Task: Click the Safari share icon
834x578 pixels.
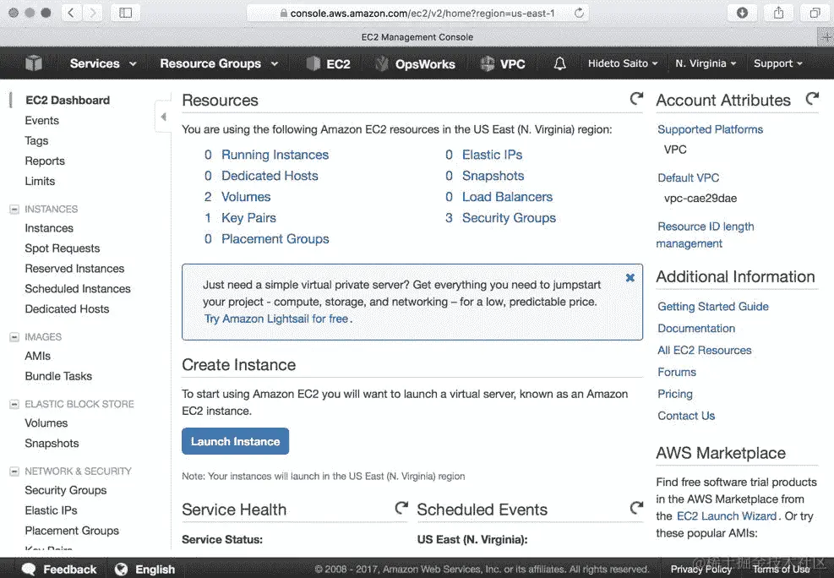Action: click(x=778, y=13)
